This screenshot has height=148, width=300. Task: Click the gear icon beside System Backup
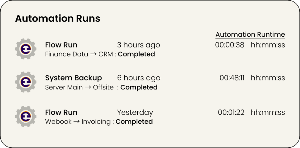(x=25, y=82)
